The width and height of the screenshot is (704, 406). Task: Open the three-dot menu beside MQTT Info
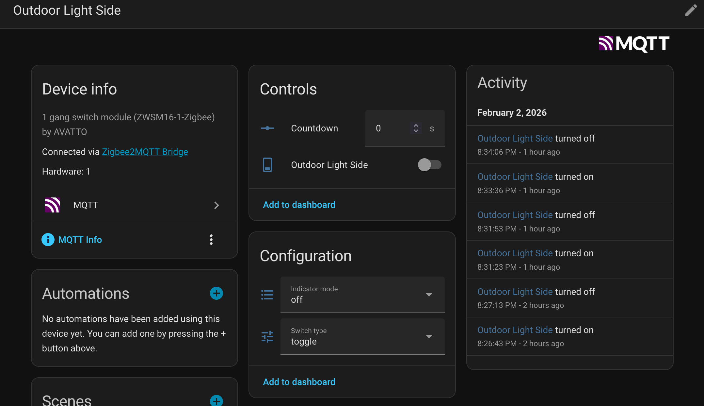coord(211,240)
